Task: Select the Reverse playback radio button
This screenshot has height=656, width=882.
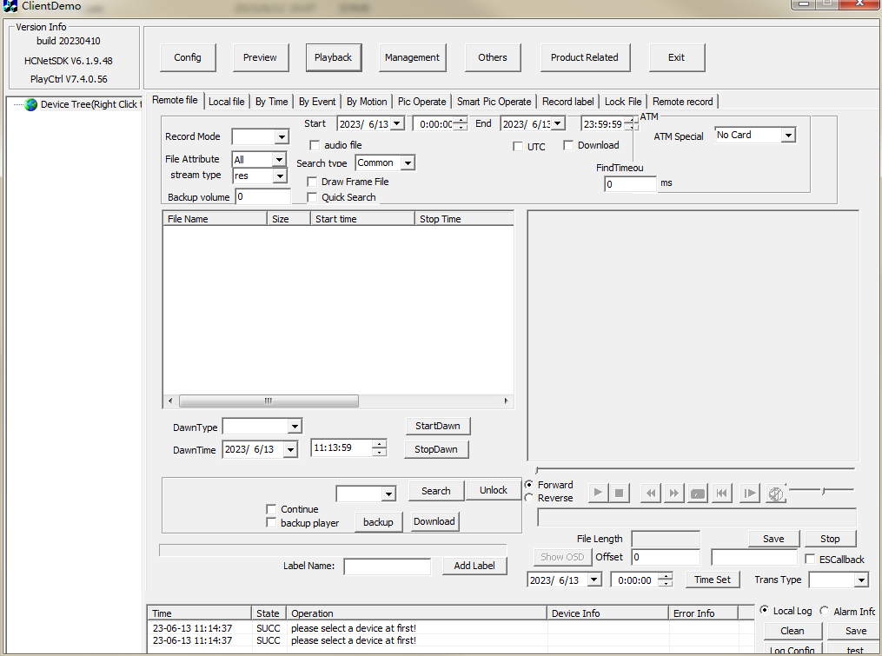Action: [x=529, y=498]
